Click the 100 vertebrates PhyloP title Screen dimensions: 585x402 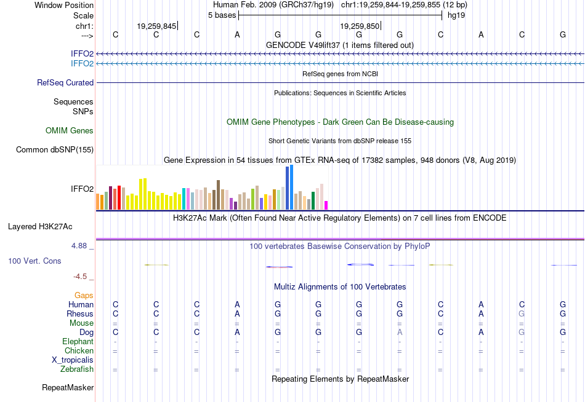(x=339, y=246)
